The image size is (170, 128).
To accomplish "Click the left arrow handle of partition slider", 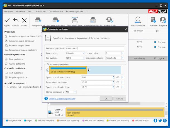I will (48, 70).
